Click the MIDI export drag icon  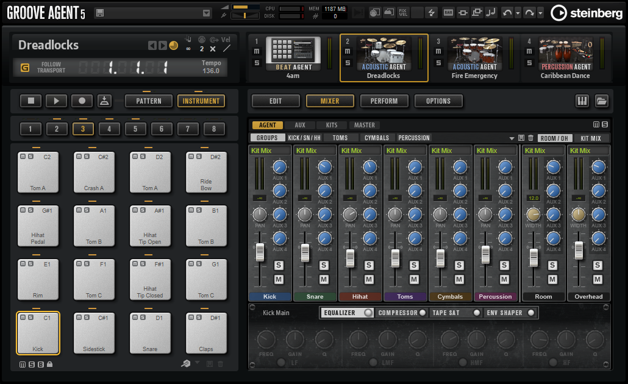click(x=104, y=101)
